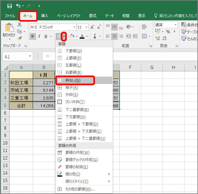Open the font size 11 dropdown
Image resolution: width=198 pixels, height=194 pixels.
pos(86,27)
